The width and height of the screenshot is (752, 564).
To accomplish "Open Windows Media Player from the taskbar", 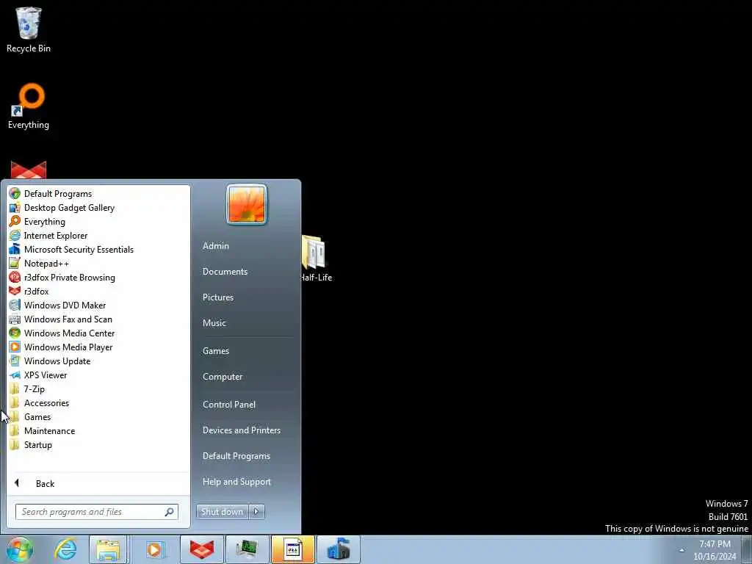I will point(154,549).
